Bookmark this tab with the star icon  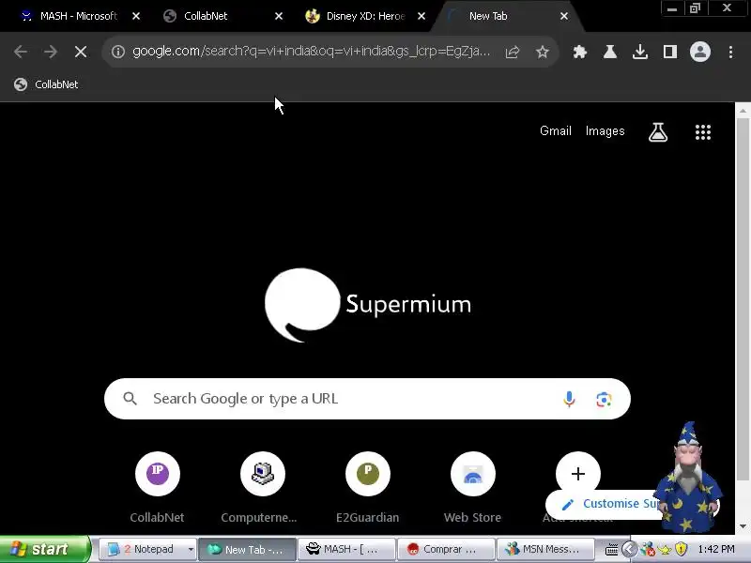[x=543, y=52]
